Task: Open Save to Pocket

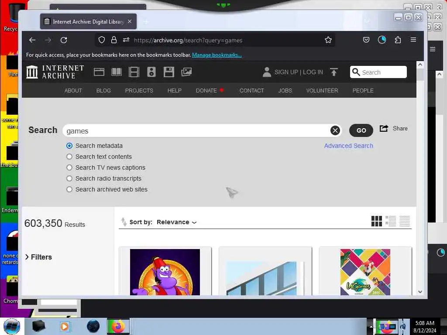Action: tap(366, 40)
